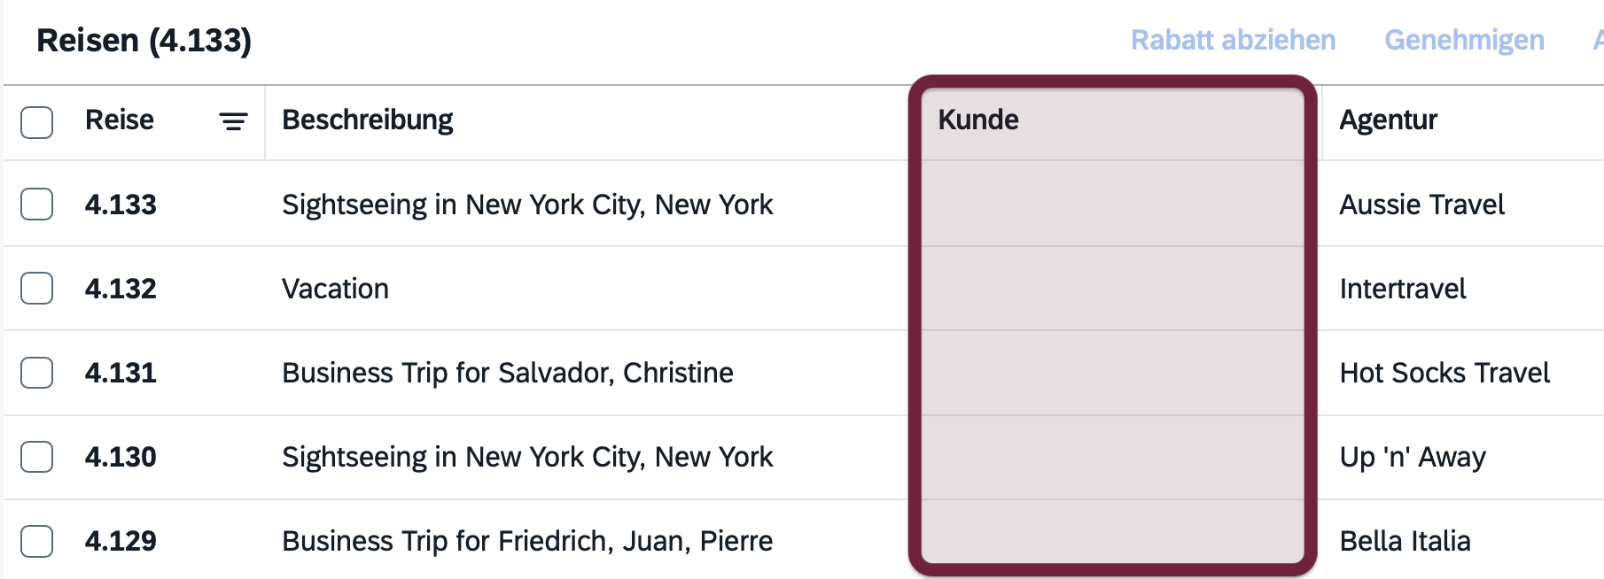
Task: Click the Agentur column header
Action: (1389, 120)
